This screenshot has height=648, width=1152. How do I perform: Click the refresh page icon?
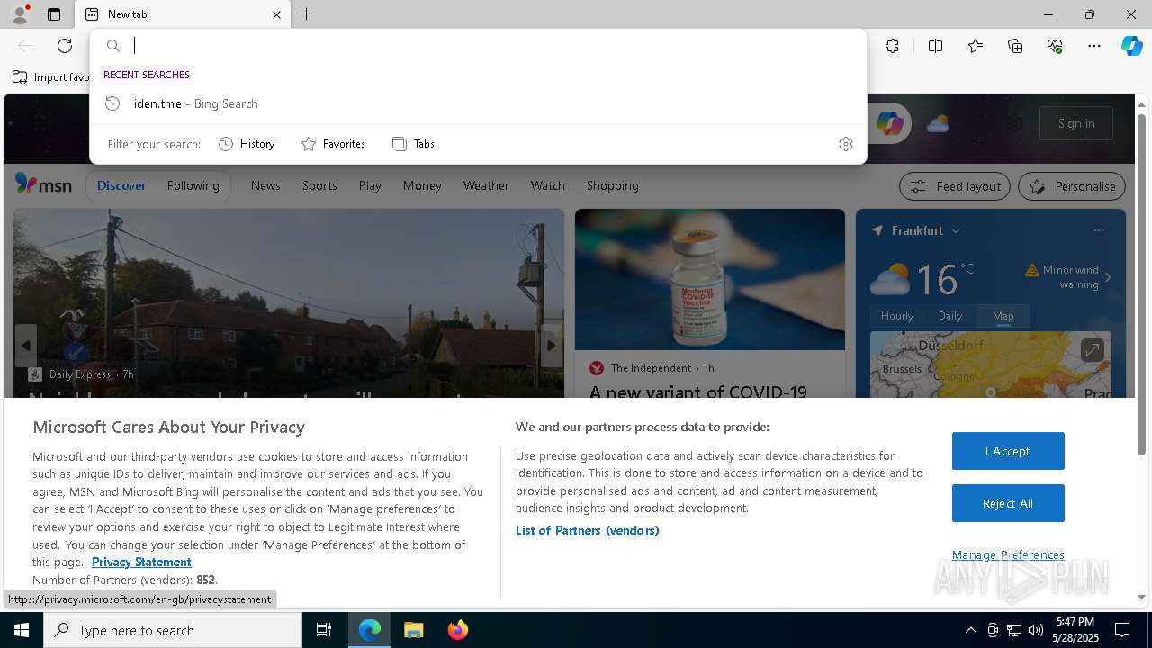coord(65,46)
